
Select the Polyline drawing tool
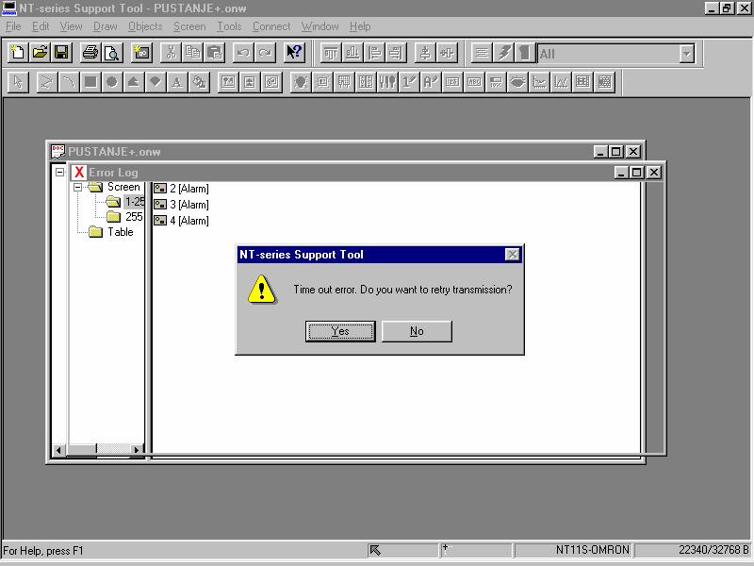[x=46, y=82]
